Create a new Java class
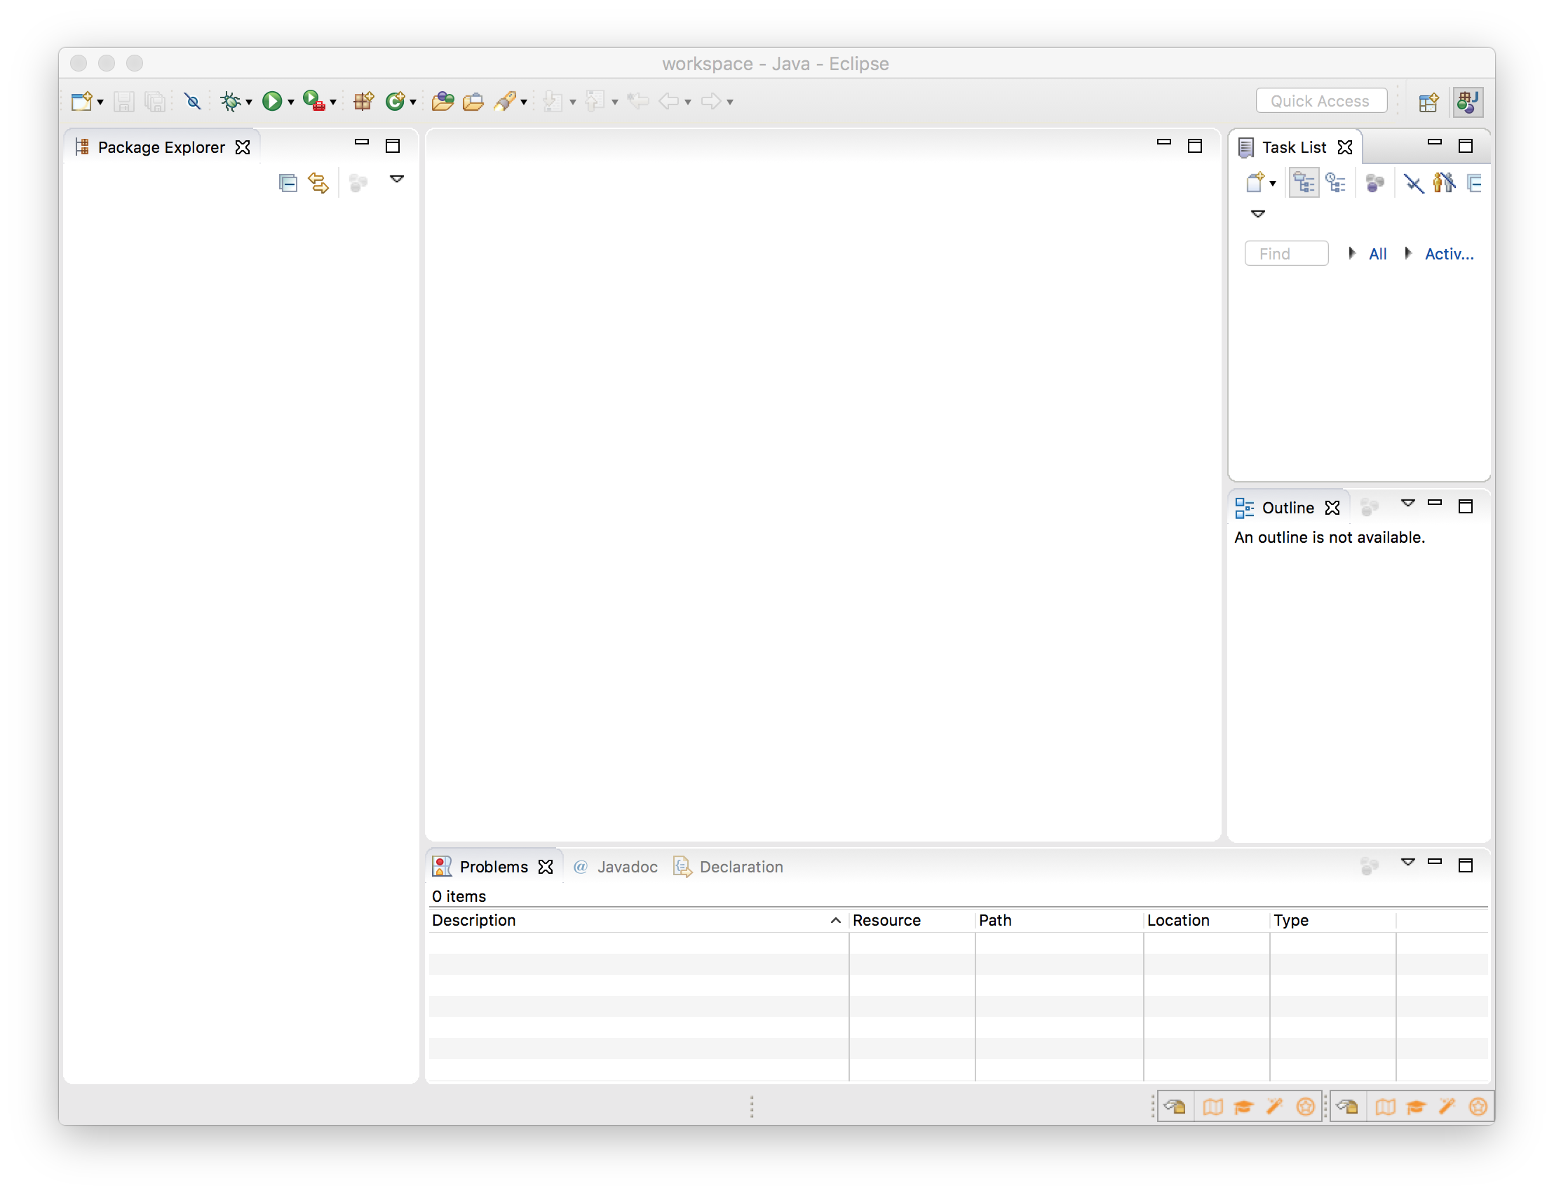Image resolution: width=1554 pixels, height=1195 pixels. pyautogui.click(x=396, y=101)
